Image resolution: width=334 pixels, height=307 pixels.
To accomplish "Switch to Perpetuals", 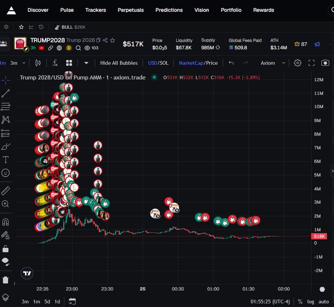I will coord(131,10).
